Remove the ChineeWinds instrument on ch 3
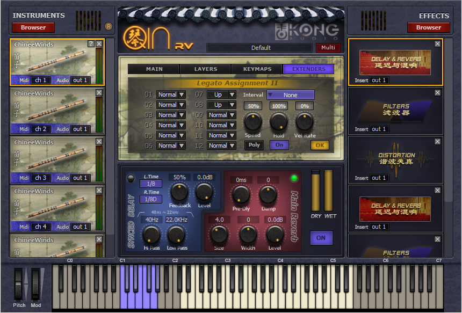 coord(99,142)
